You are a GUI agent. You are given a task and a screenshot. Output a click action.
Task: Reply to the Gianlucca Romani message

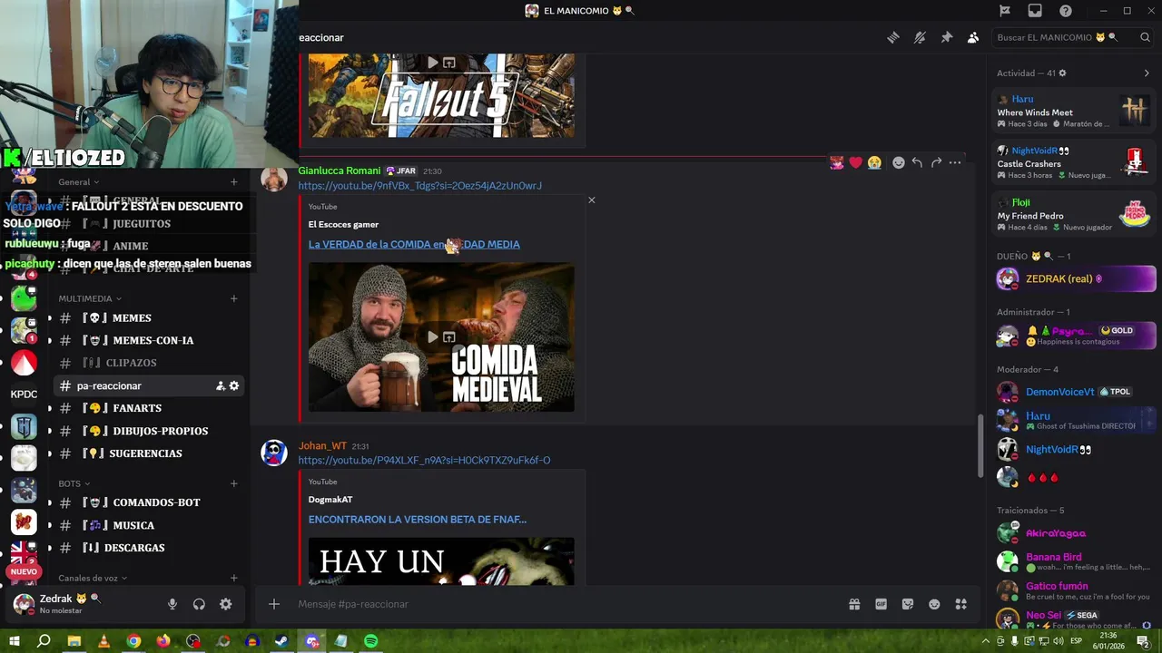[917, 162]
